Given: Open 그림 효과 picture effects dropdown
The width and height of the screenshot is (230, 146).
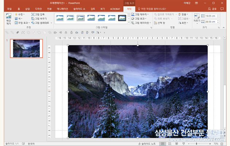Looking at the screenshot, I should tap(139, 19).
